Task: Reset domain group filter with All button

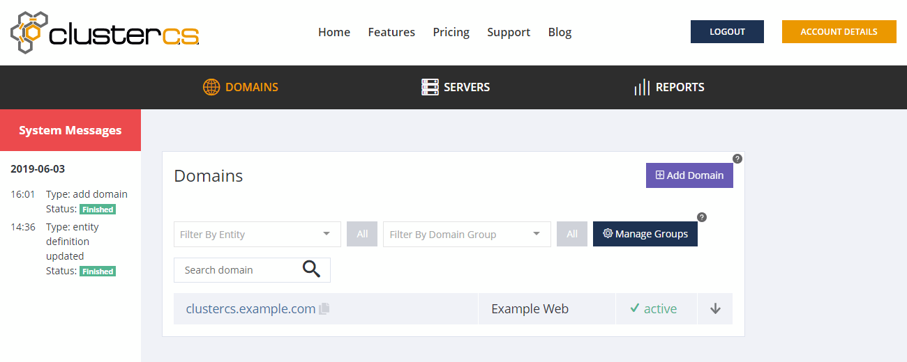Action: point(571,234)
